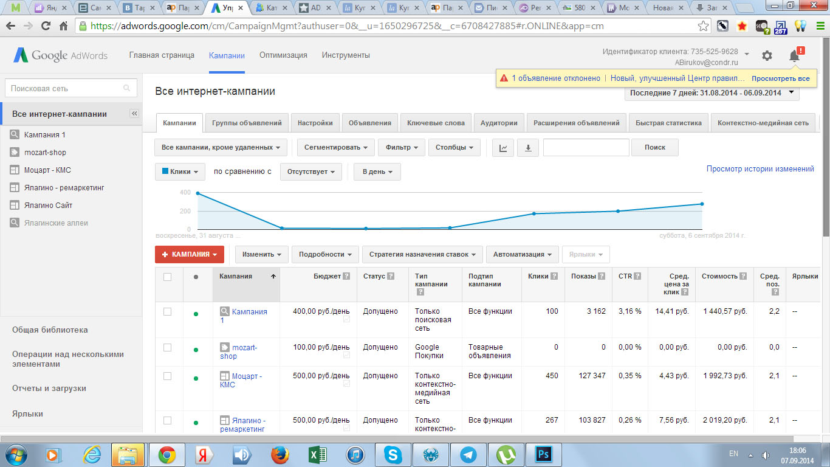Switch to the 'Ключевые слова' tab
The width and height of the screenshot is (830, 467).
[436, 122]
